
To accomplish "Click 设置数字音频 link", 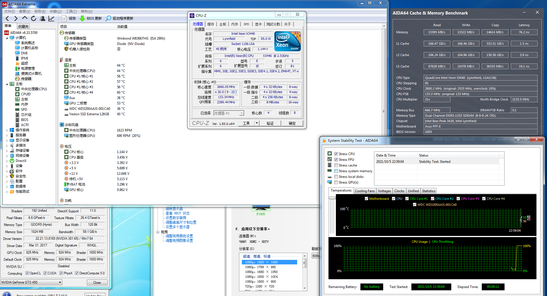I will click(176, 218).
